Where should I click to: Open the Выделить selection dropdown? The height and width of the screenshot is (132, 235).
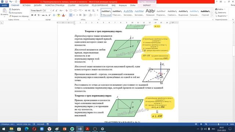[221, 16]
